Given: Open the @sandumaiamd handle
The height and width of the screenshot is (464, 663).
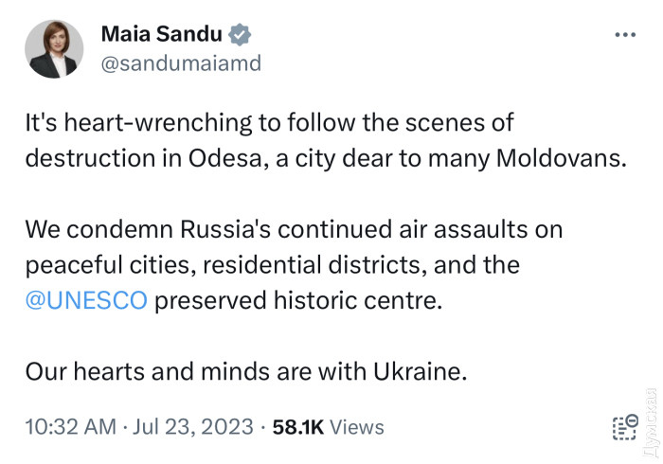Looking at the screenshot, I should [180, 64].
